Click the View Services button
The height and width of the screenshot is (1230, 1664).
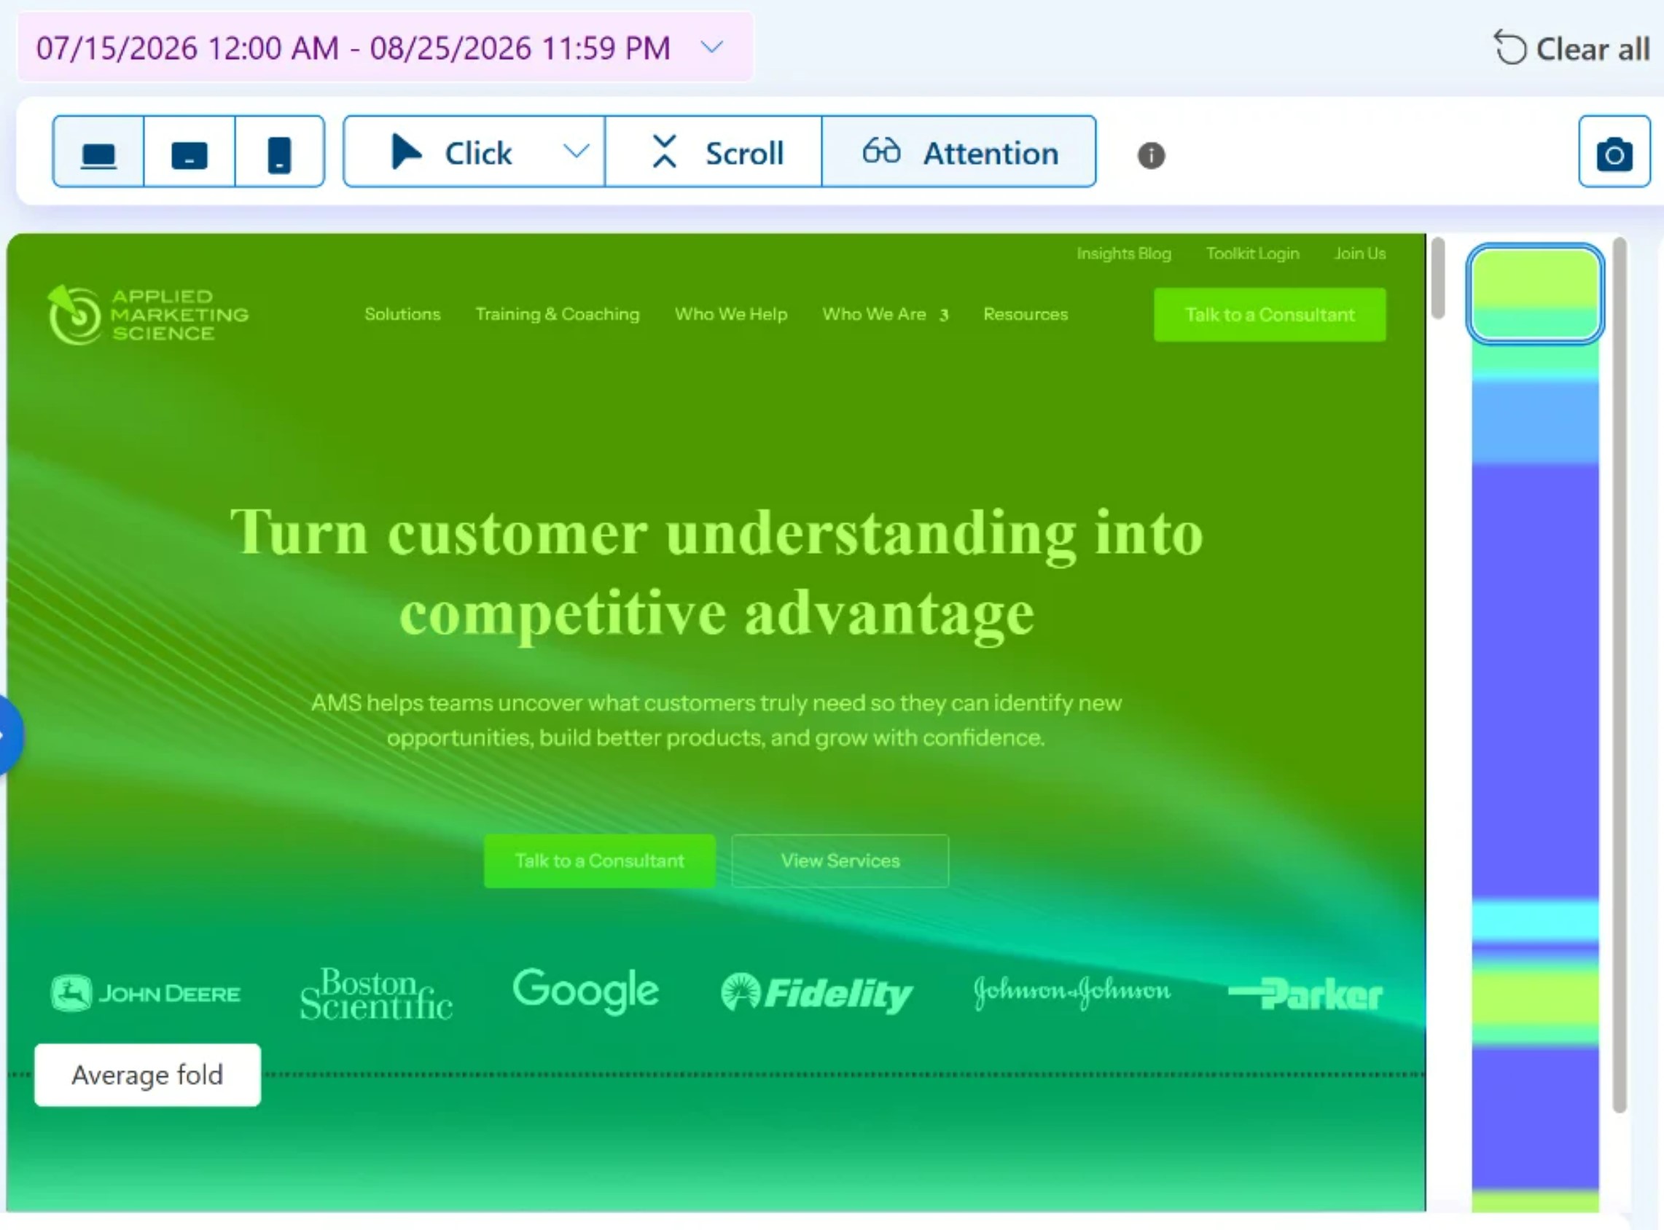pyautogui.click(x=840, y=861)
